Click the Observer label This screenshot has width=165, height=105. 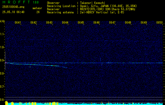[53, 3]
